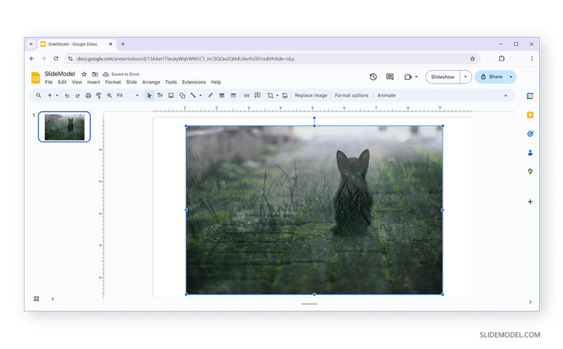
Task: Open Google Tasks side panel
Action: click(530, 133)
